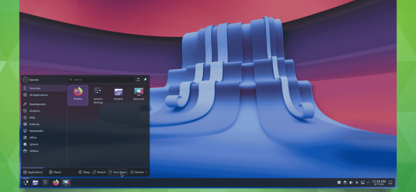This screenshot has height=192, width=416.
Task: Open System Settings from Favorites
Action: (98, 95)
